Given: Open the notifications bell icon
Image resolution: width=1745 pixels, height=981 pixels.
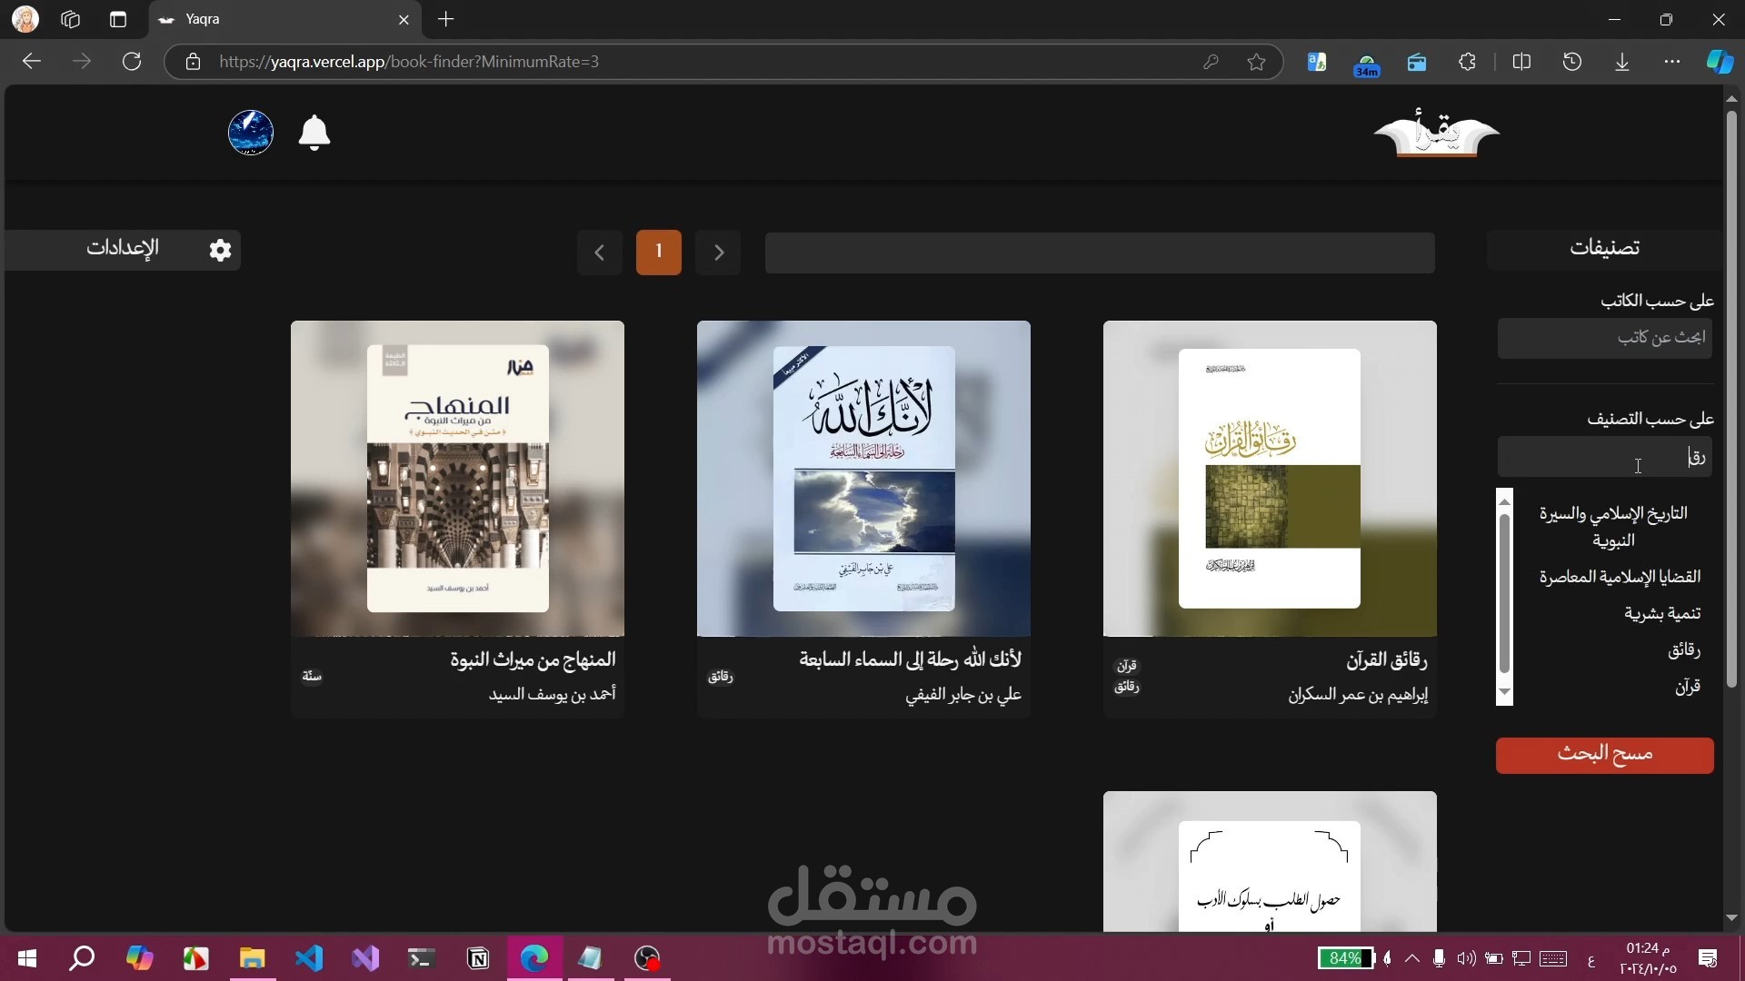Looking at the screenshot, I should 314,133.
